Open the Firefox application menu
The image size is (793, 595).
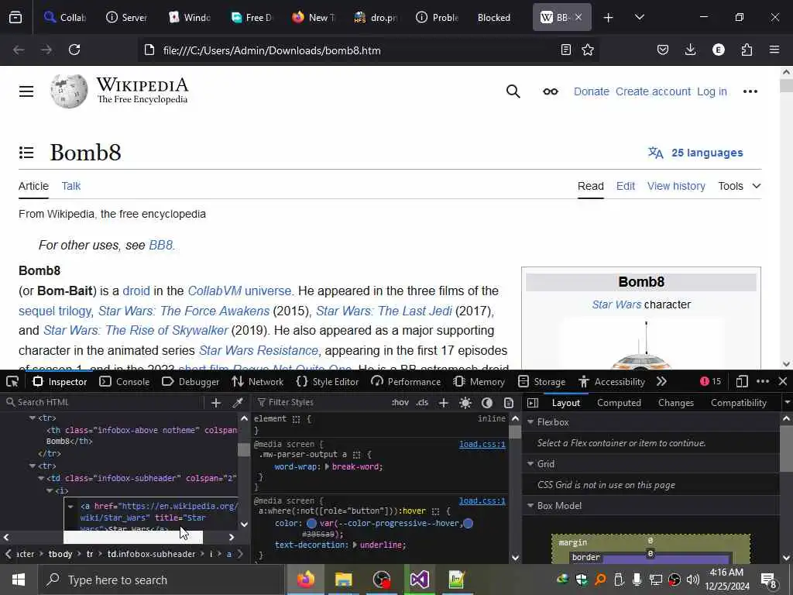tap(774, 50)
